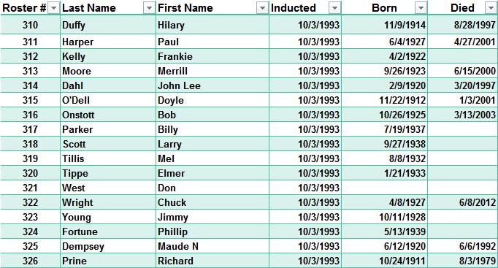Viewport: 498px width, 268px height.
Task: Click the cell with first name Merrill
Action: tap(212, 71)
